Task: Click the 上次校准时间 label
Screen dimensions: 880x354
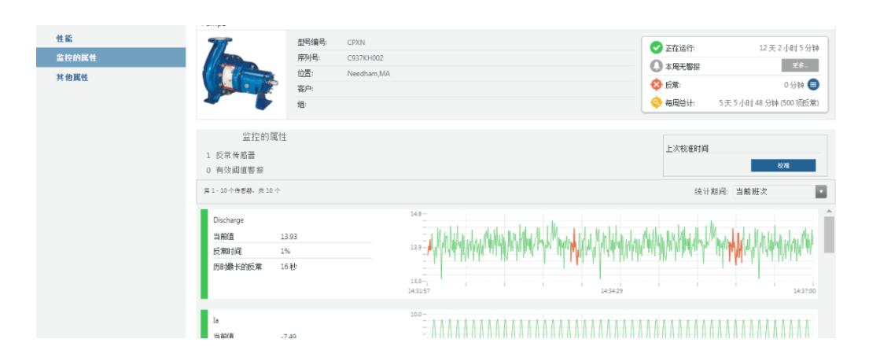Action: coord(687,149)
